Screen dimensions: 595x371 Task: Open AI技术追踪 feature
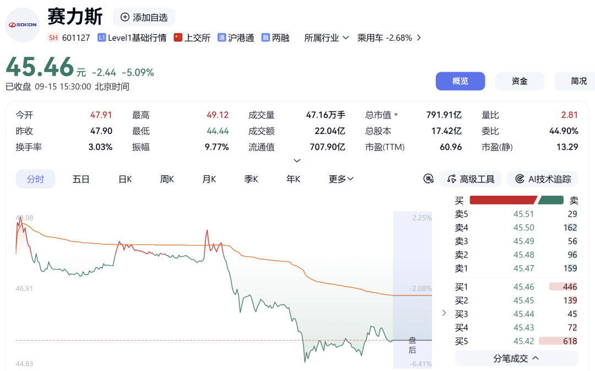(543, 179)
